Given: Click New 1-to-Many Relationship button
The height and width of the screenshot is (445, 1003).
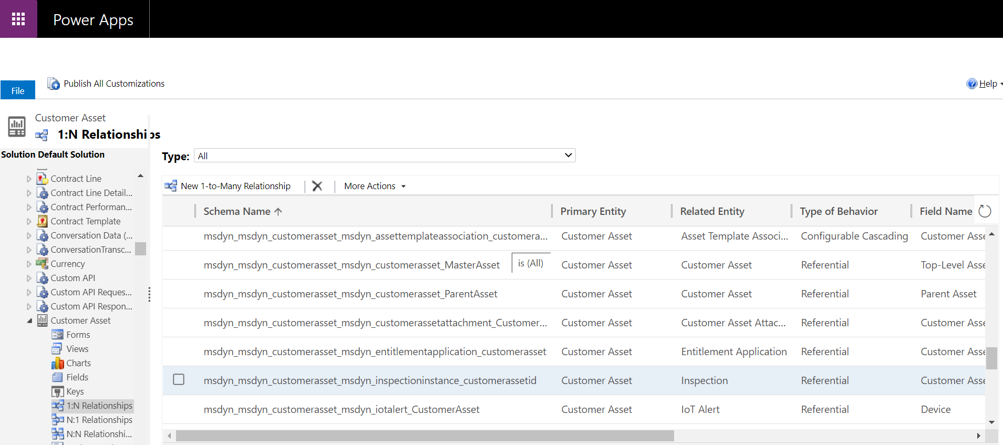Looking at the screenshot, I should 228,186.
